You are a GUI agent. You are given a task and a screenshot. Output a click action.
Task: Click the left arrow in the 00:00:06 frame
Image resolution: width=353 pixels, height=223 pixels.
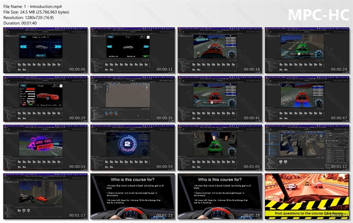click(x=24, y=47)
